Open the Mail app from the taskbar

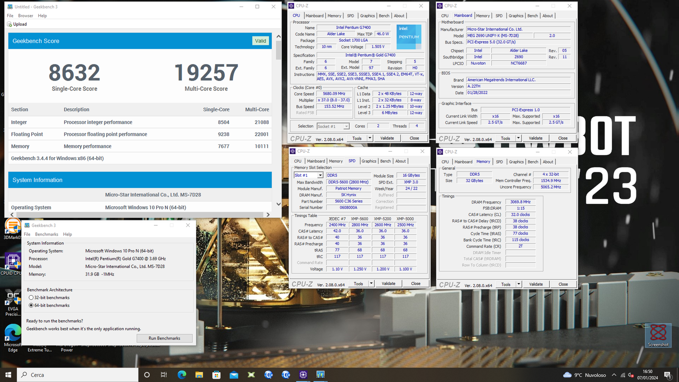pyautogui.click(x=233, y=375)
